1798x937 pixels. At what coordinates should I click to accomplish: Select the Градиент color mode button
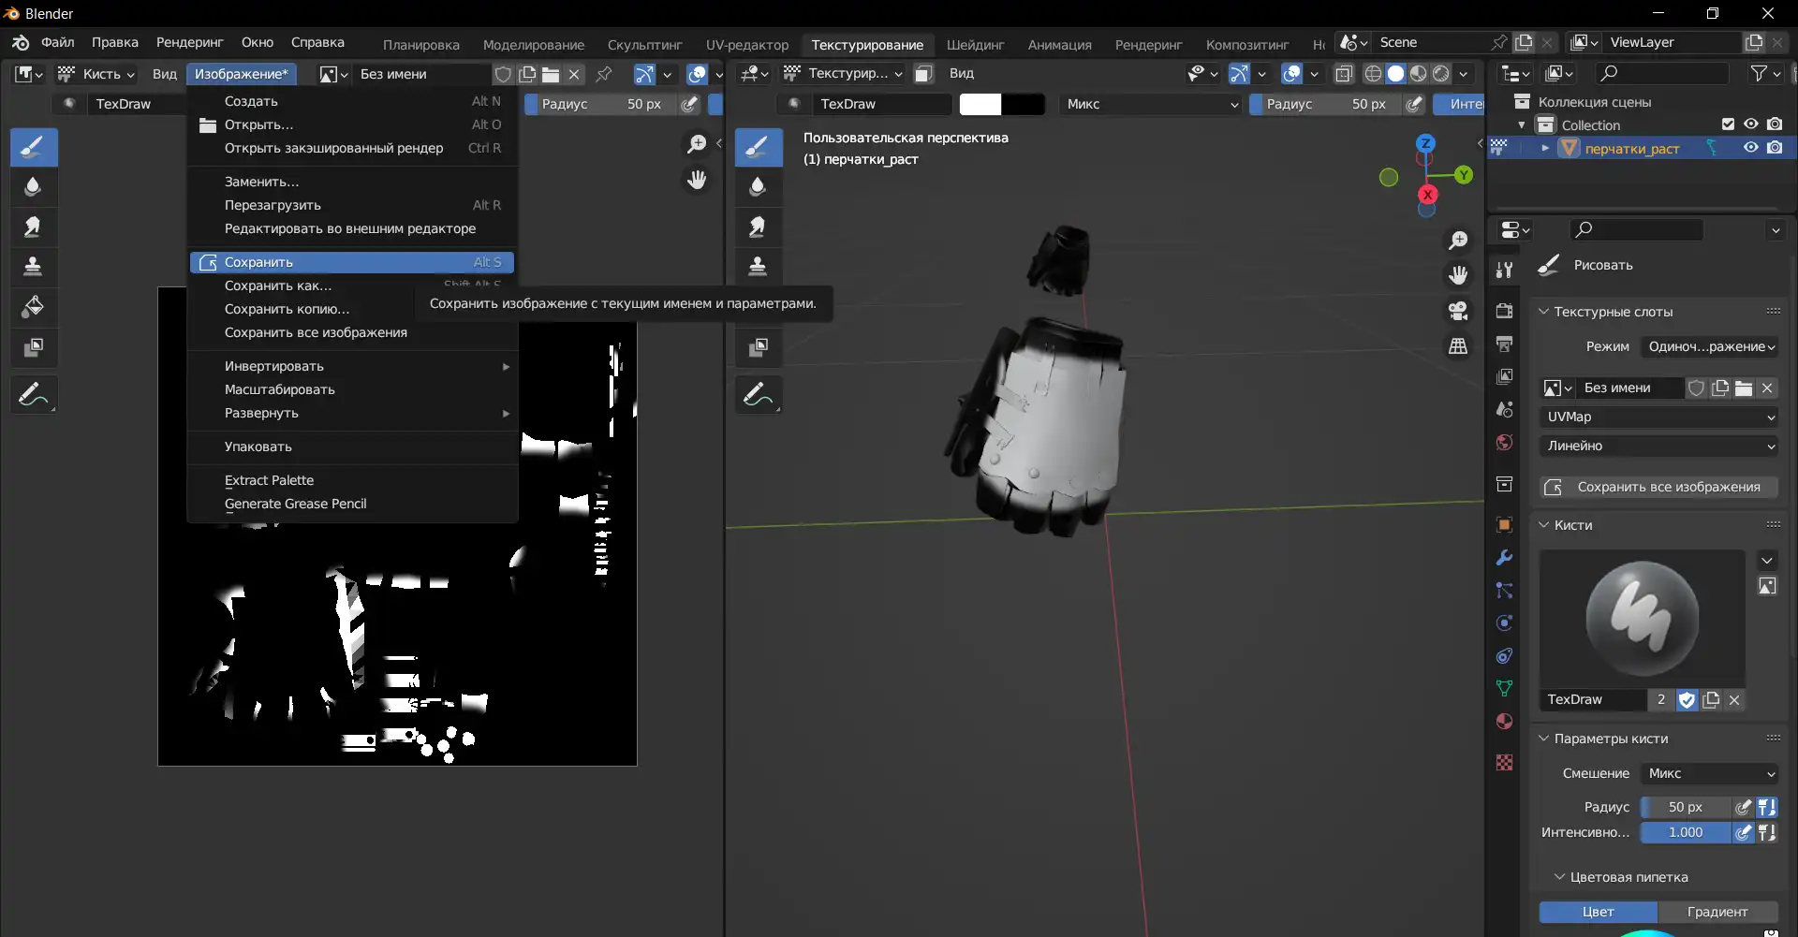(1717, 912)
